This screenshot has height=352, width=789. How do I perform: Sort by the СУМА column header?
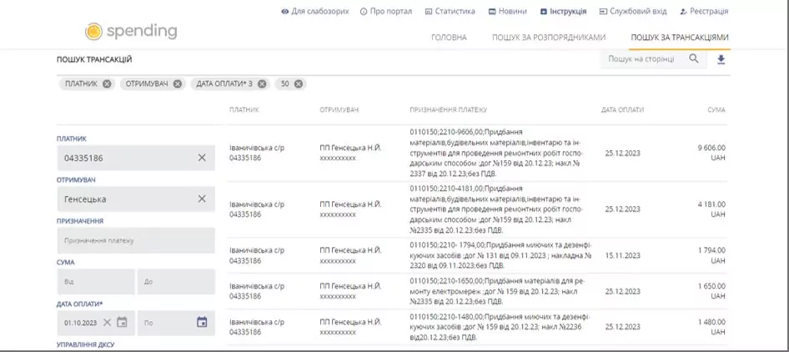[x=716, y=110]
